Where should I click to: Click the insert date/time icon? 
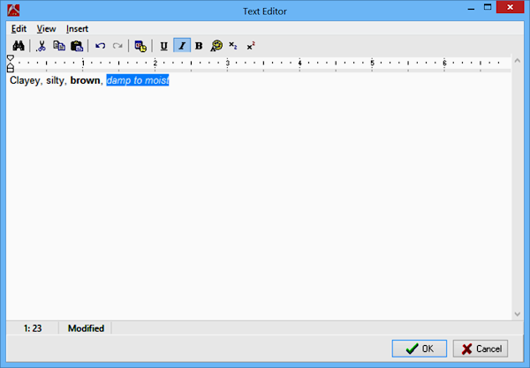pos(140,46)
